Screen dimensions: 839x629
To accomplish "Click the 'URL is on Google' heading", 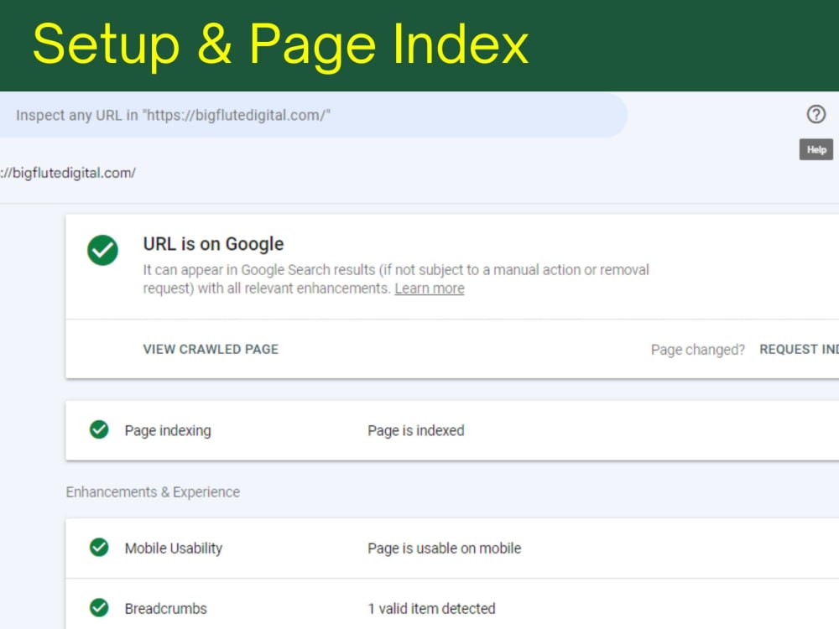I will tap(213, 244).
